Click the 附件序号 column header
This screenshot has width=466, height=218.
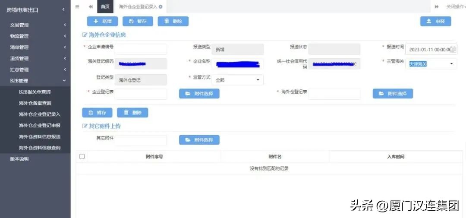tap(154, 157)
